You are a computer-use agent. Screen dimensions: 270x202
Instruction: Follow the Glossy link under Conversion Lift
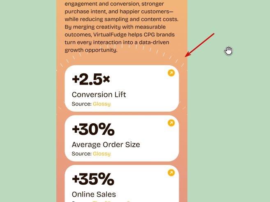[102, 104]
